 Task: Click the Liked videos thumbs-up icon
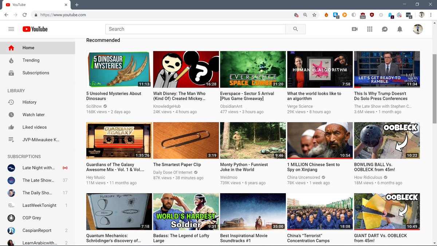point(11,127)
